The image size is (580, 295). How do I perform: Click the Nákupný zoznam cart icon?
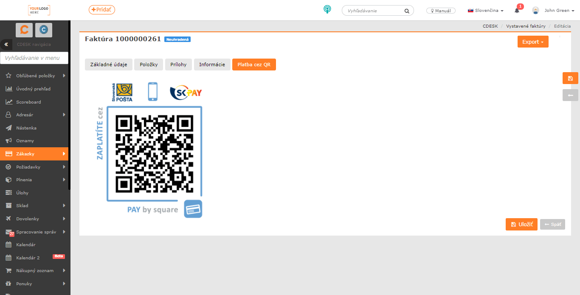point(8,270)
